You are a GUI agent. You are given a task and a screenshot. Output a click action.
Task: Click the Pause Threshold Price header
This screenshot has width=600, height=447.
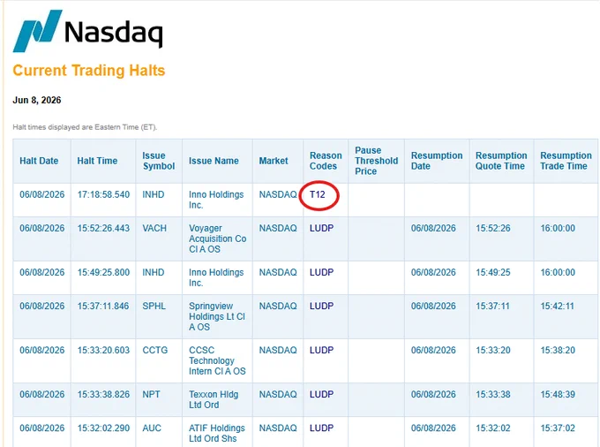tap(376, 161)
